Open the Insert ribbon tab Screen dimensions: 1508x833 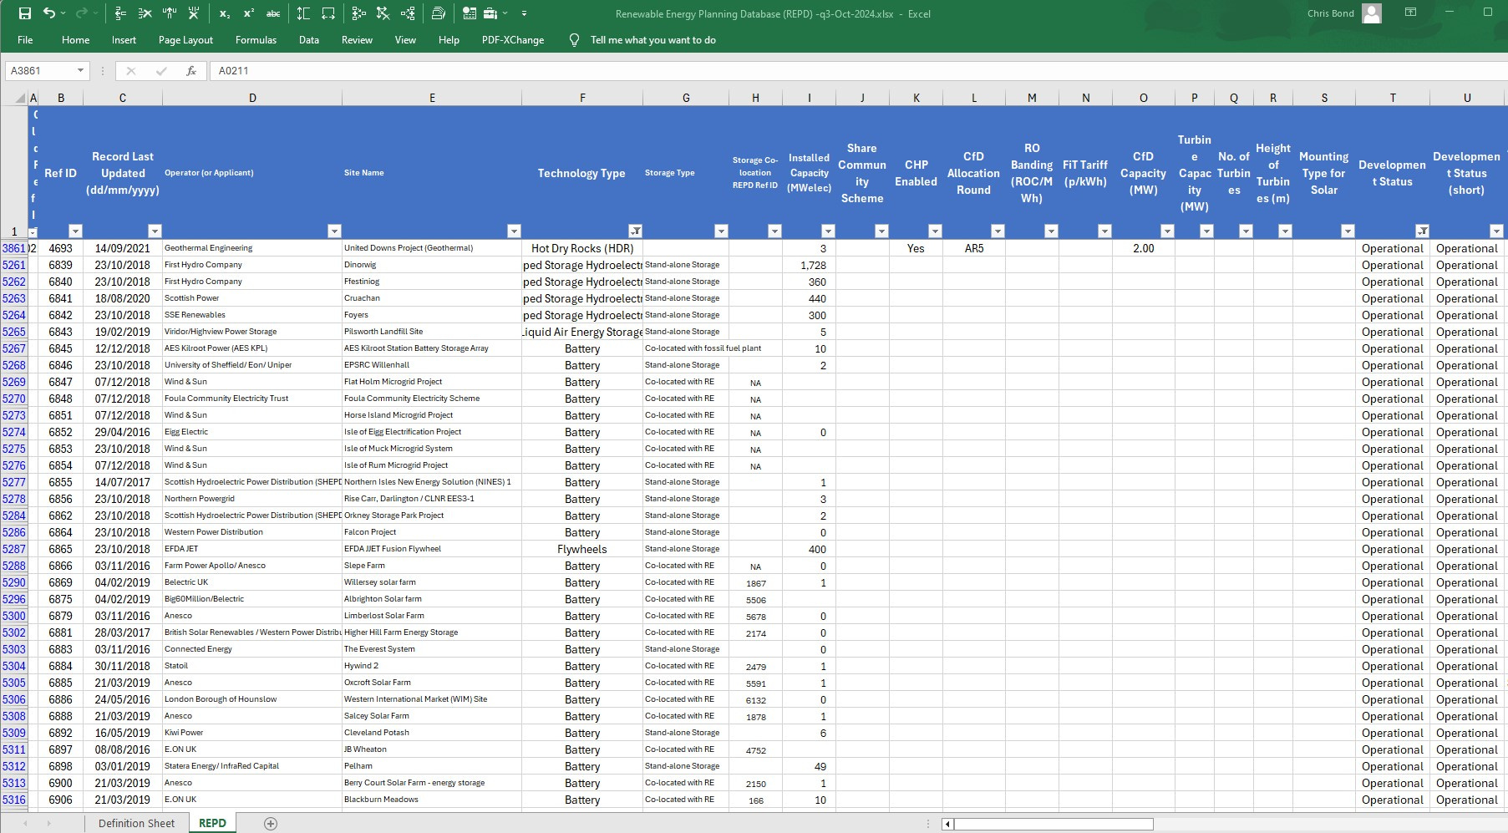coord(124,40)
